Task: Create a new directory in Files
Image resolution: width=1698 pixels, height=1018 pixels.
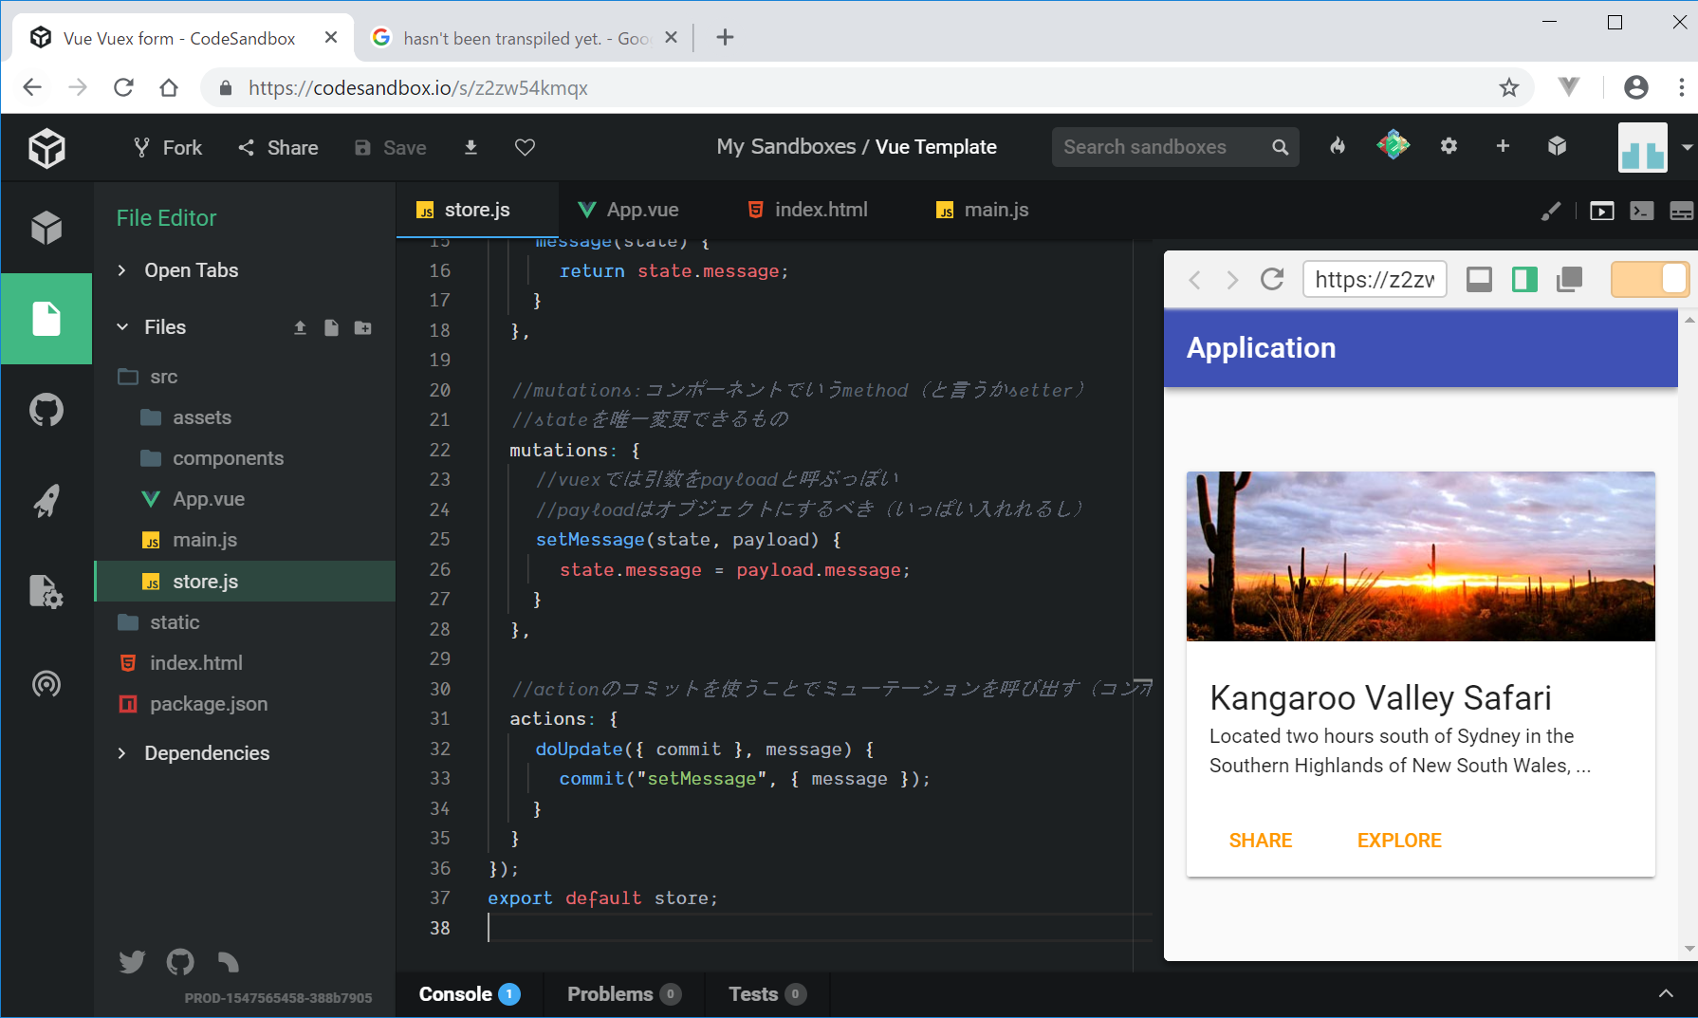Action: (362, 327)
